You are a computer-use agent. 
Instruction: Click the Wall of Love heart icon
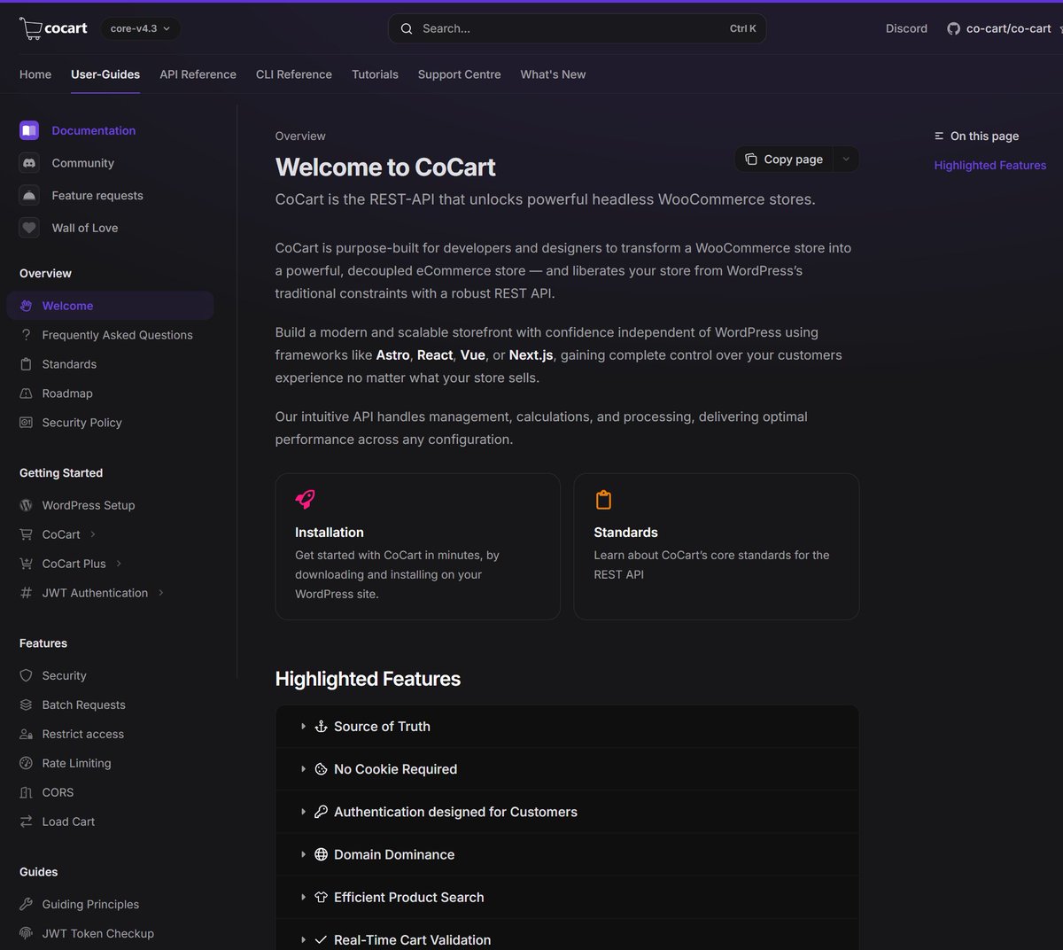(x=29, y=228)
